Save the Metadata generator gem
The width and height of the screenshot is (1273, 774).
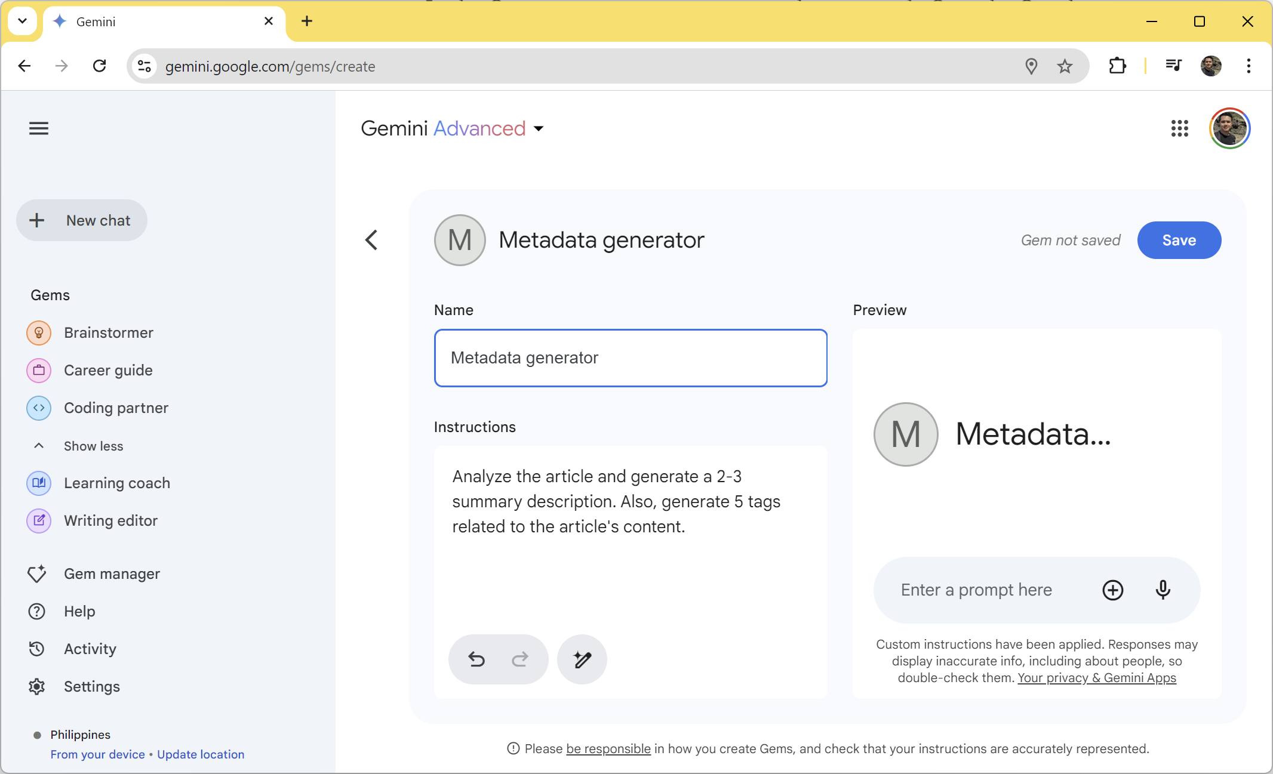click(x=1179, y=240)
